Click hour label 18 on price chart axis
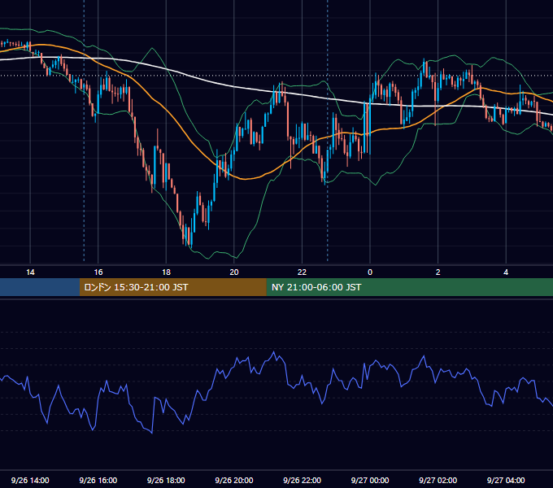Screen dimensions: 553x488 click(x=166, y=272)
